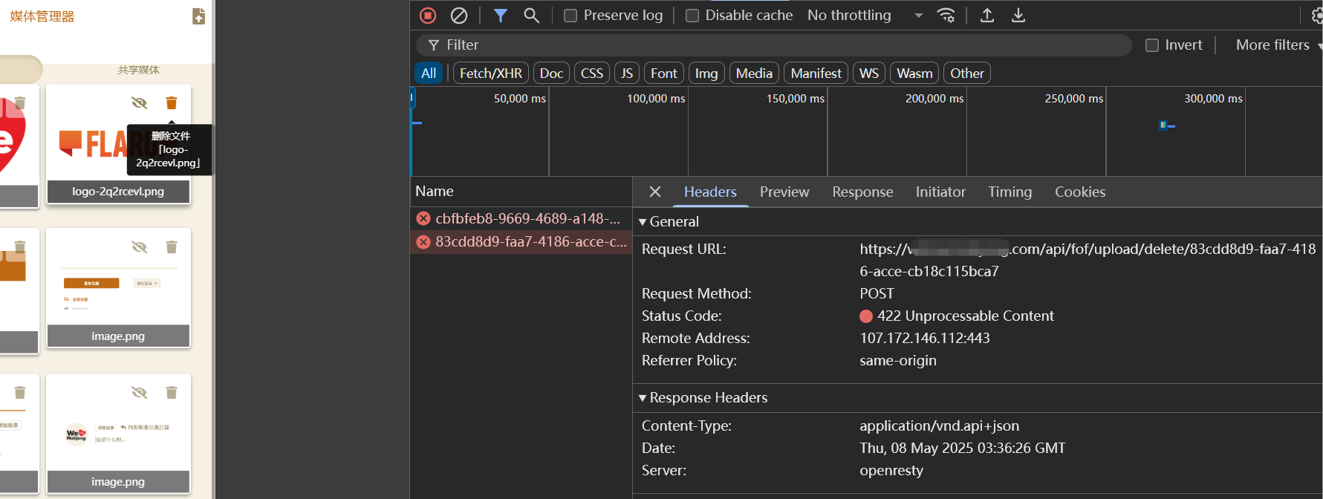The image size is (1323, 499).
Task: Stop recording network log
Action: 428,16
